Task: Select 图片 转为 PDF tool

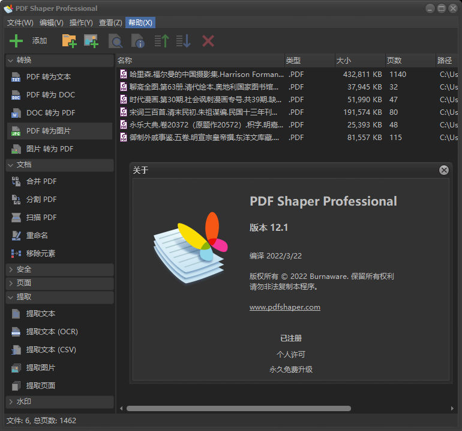Action: coord(59,149)
